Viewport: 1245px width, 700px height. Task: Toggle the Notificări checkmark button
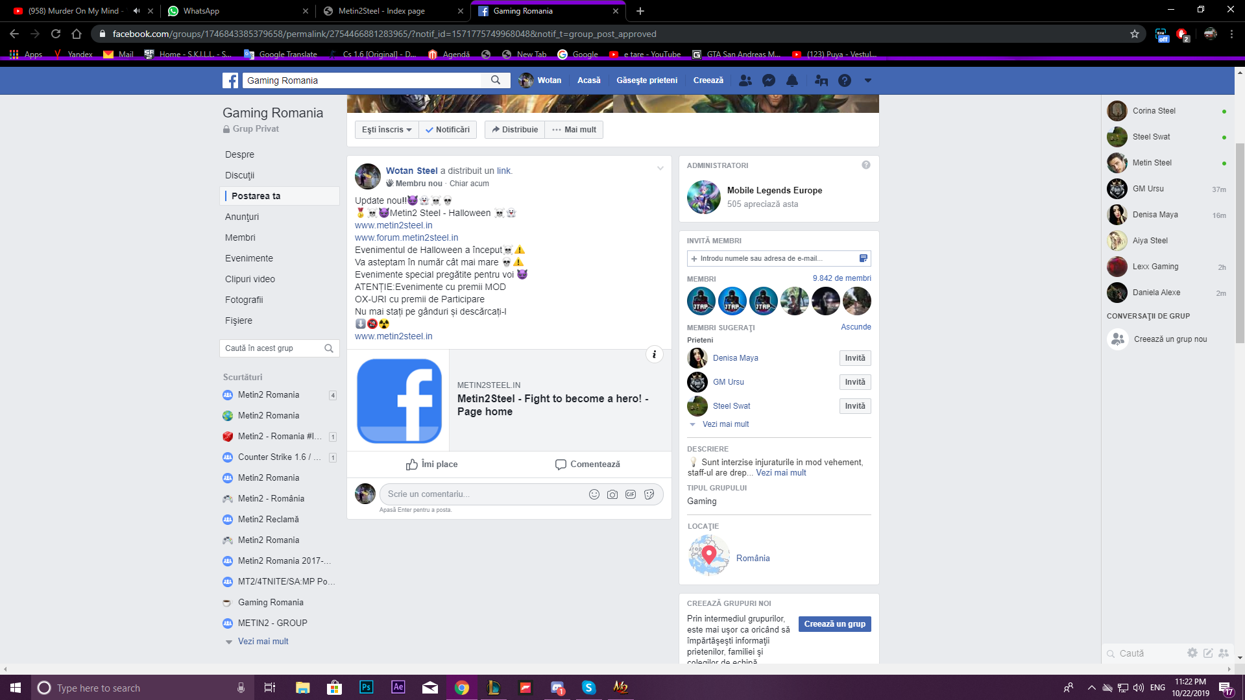coord(448,130)
